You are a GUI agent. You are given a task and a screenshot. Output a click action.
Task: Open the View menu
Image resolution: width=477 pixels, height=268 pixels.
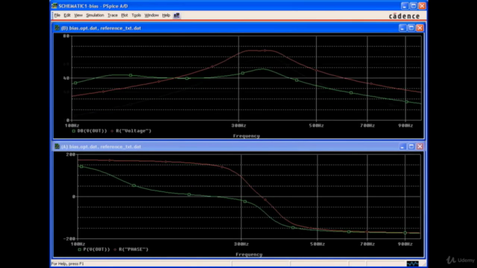tap(78, 15)
